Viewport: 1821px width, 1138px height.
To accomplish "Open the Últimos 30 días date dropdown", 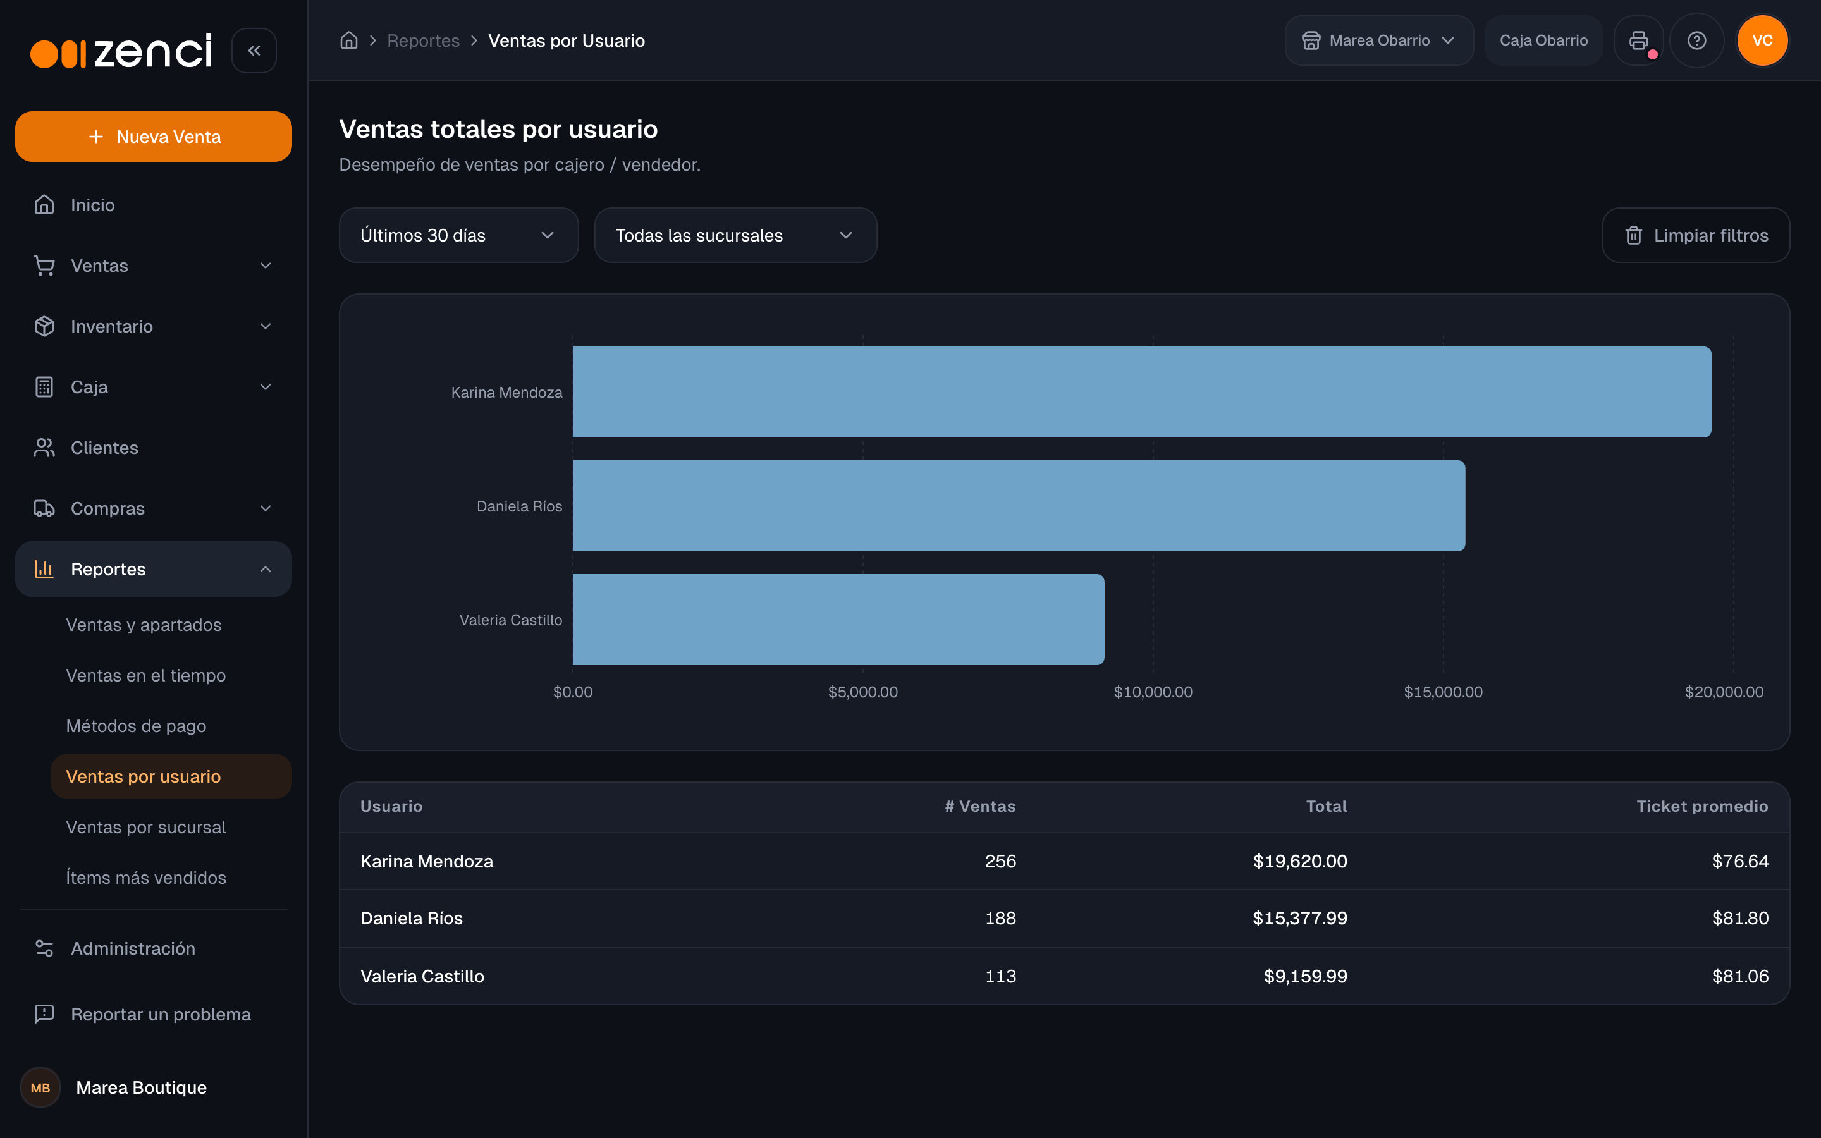I will pos(459,236).
